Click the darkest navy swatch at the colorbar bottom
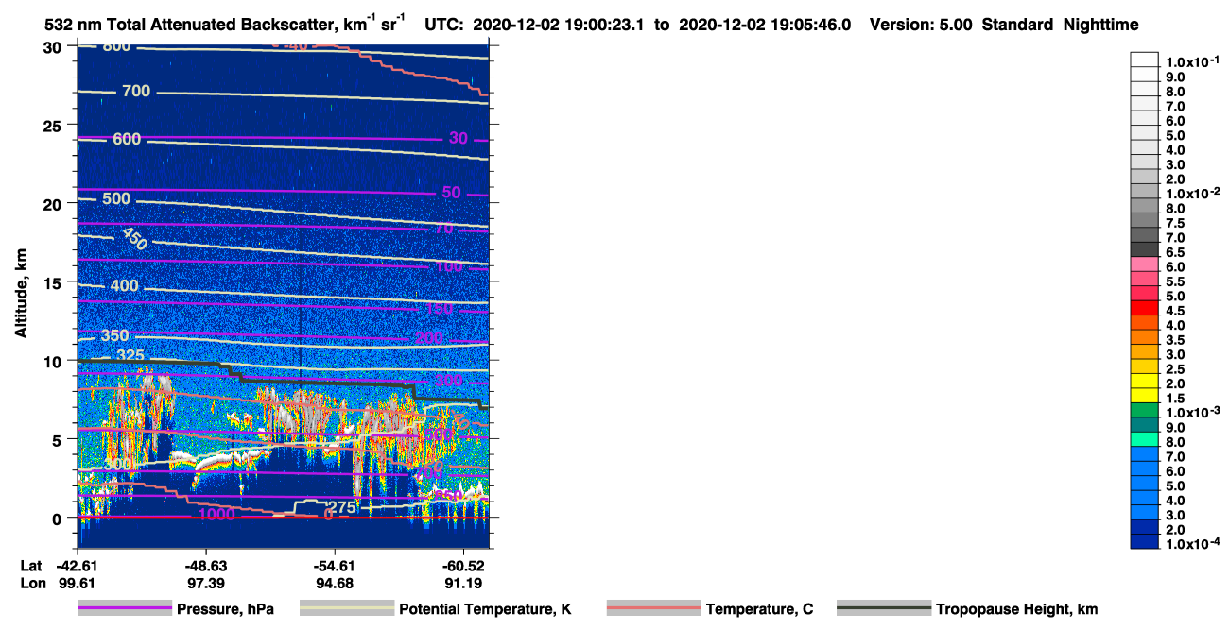The width and height of the screenshot is (1229, 630). click(1145, 542)
